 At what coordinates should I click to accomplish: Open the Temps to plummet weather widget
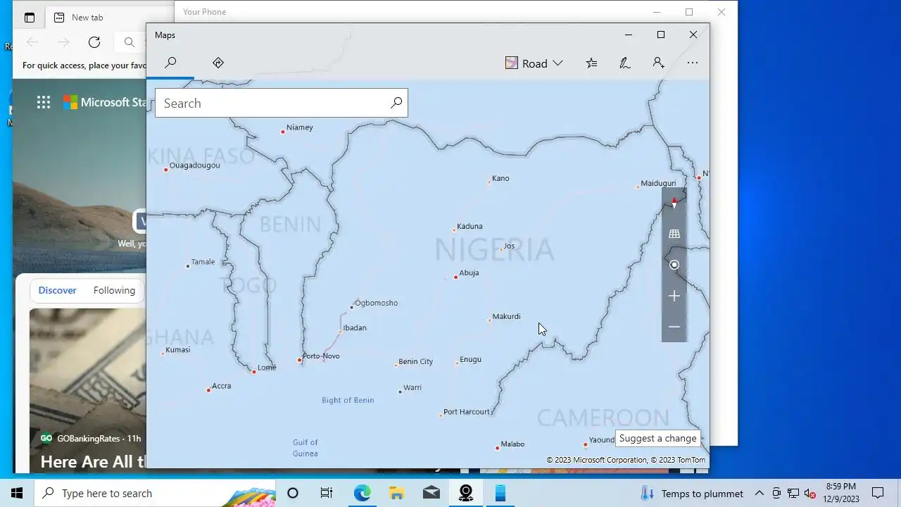692,493
